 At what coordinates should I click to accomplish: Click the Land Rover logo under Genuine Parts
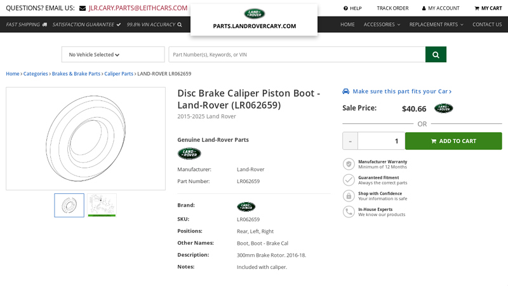[189, 153]
